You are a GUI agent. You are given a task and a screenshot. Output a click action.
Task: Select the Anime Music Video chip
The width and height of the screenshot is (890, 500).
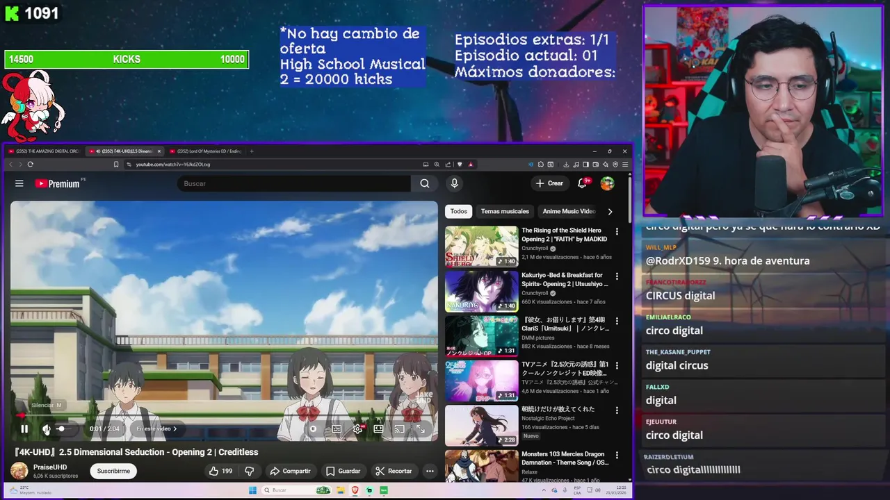[x=569, y=211]
